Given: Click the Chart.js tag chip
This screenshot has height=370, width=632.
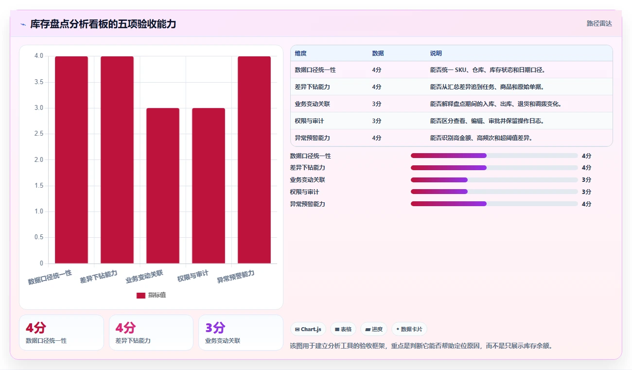Looking at the screenshot, I should [308, 329].
